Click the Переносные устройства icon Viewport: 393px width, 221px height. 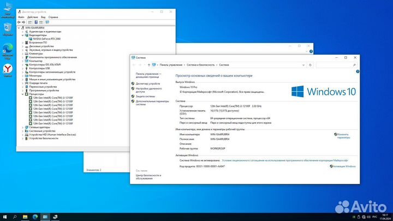pos(27,87)
